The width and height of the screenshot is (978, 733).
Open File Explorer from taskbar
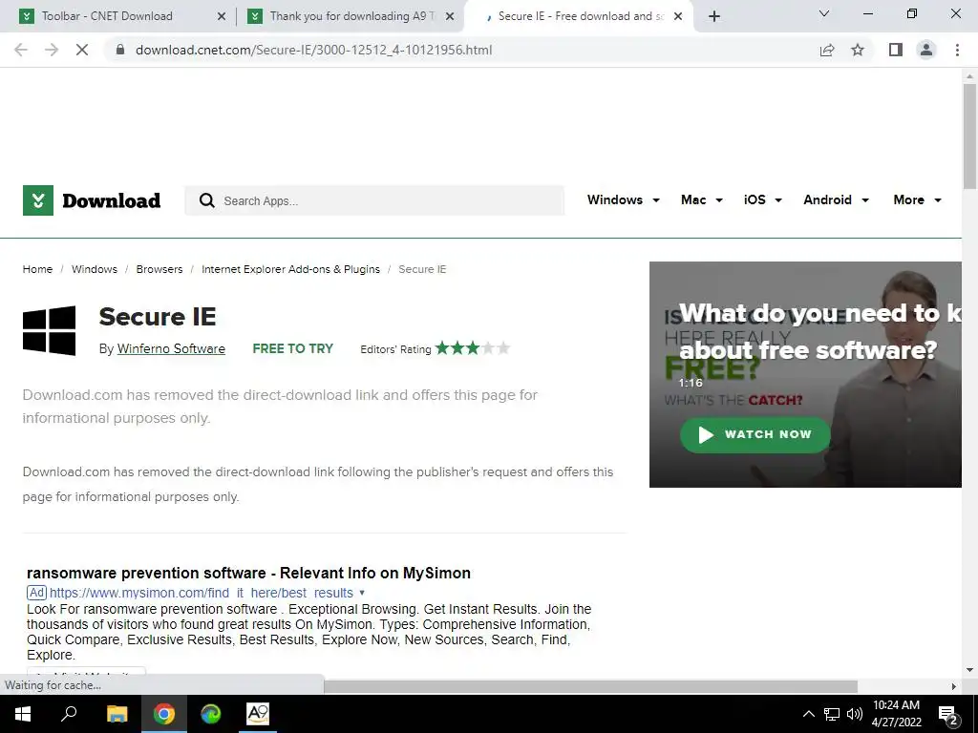click(117, 714)
